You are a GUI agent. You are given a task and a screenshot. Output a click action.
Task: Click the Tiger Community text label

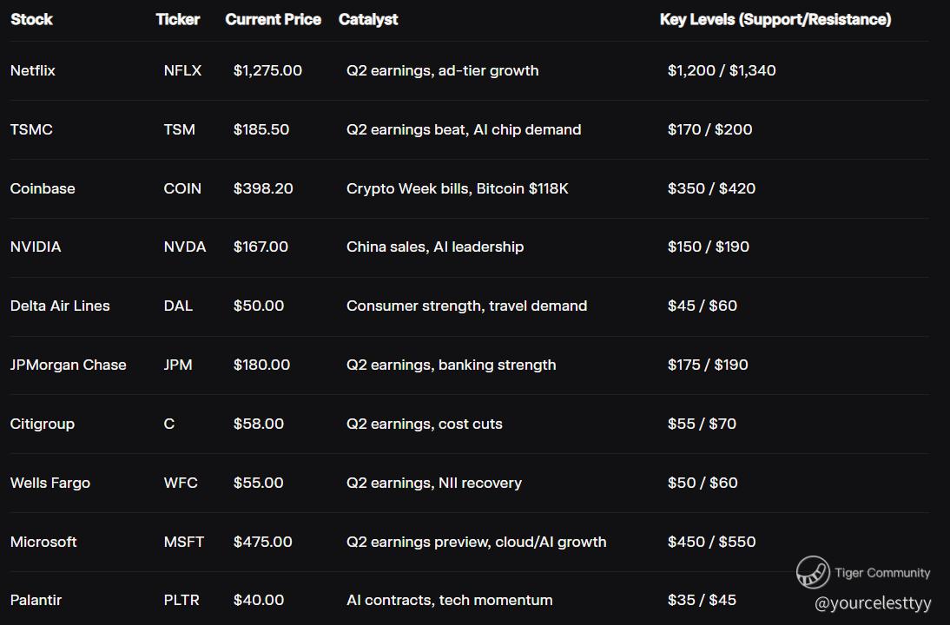[x=882, y=573]
